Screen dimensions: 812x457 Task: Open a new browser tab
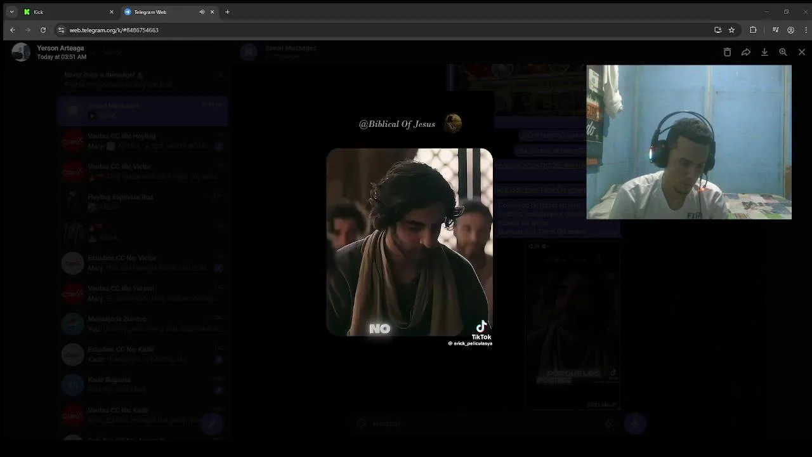(x=227, y=12)
